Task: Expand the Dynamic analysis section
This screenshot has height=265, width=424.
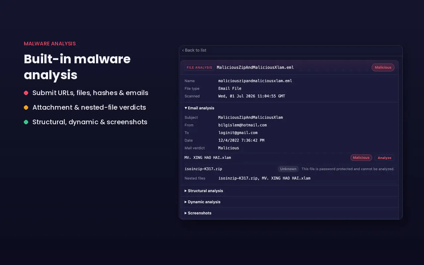Action: coord(202,202)
